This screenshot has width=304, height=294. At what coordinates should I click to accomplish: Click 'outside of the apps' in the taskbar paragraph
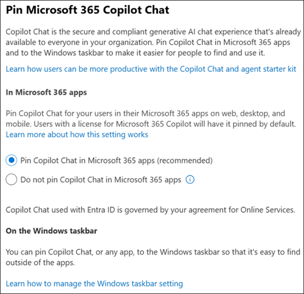coord(40,262)
